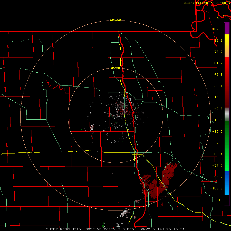Pick the purple segment of the color bar
Image resolution: width=231 pixels, height=231 pixels.
click(x=227, y=28)
